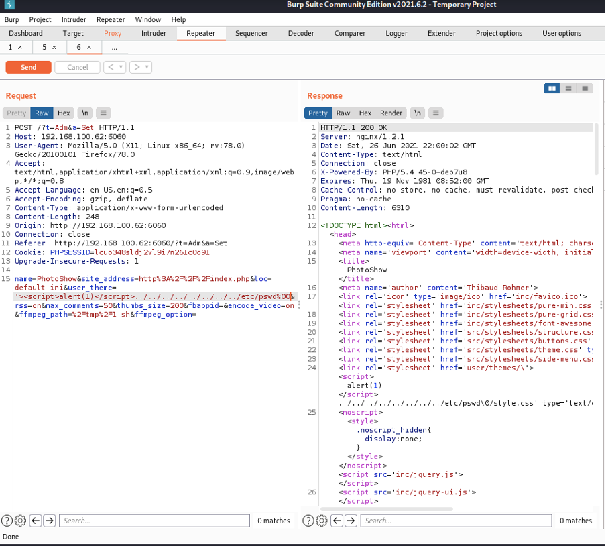The height and width of the screenshot is (546, 606).
Task: Switch Response view to Raw
Action: pos(343,113)
